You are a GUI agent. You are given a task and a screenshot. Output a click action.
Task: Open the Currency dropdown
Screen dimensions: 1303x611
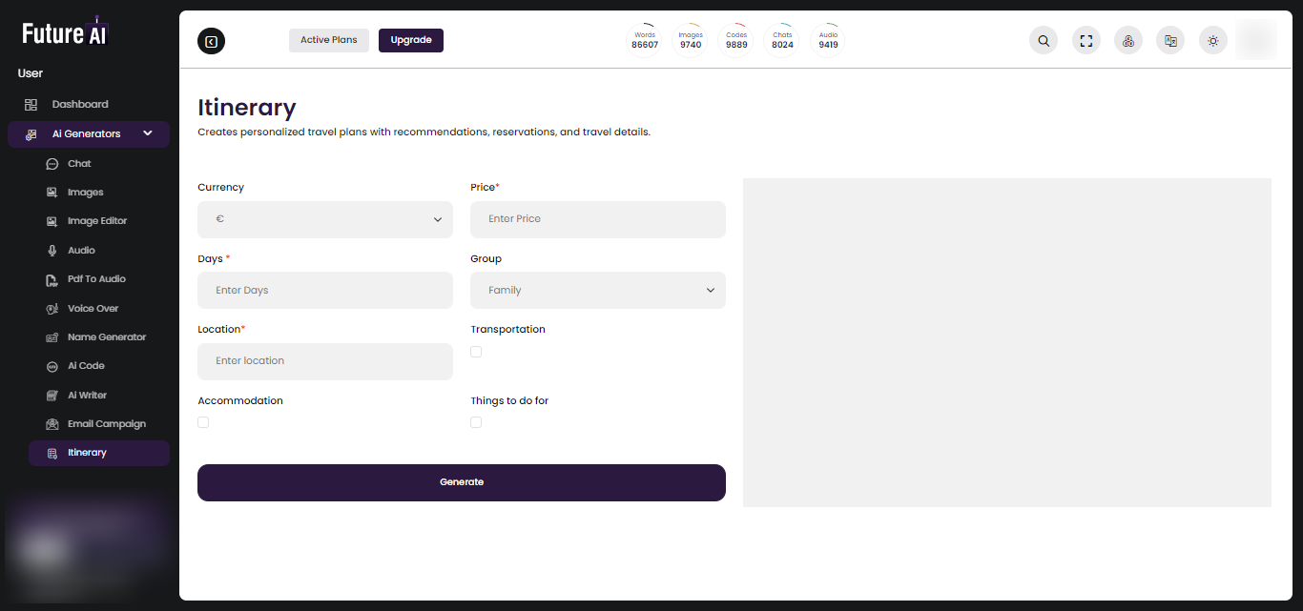point(324,219)
